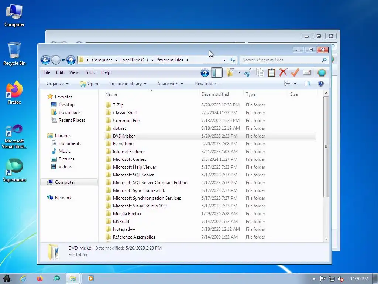Click the address bar Refresh button
Viewport: 378px width, 284px height.
pyautogui.click(x=233, y=60)
